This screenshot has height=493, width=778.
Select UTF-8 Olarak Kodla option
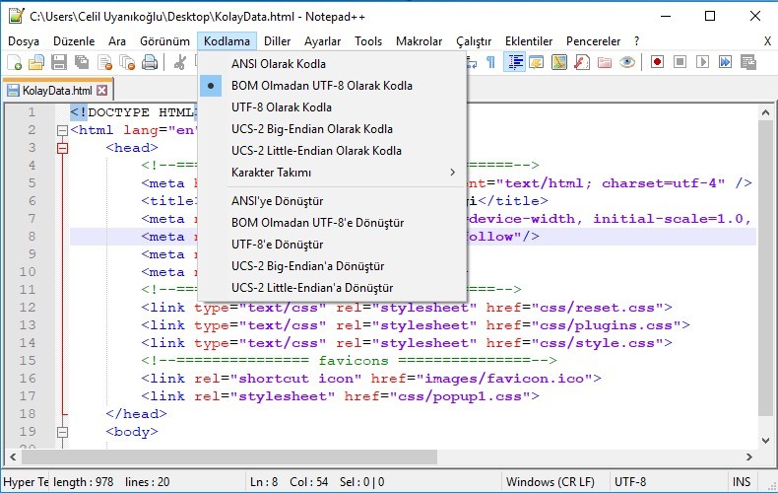click(332, 107)
